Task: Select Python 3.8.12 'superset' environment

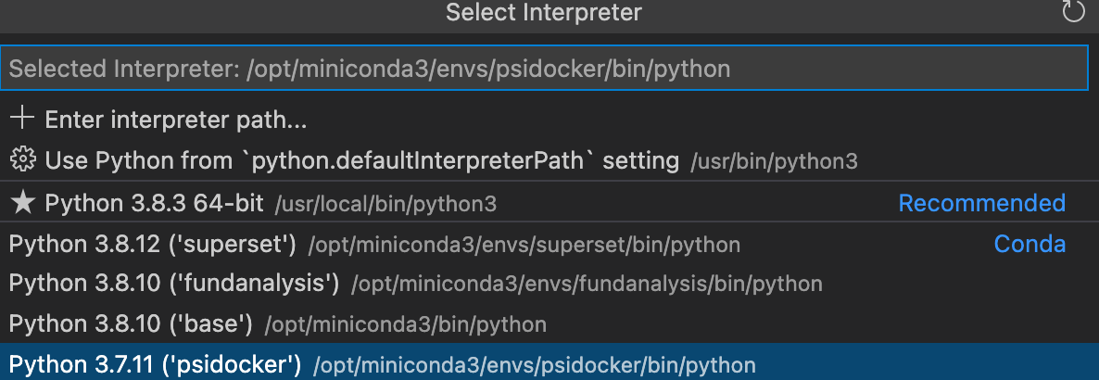Action: [x=152, y=245]
